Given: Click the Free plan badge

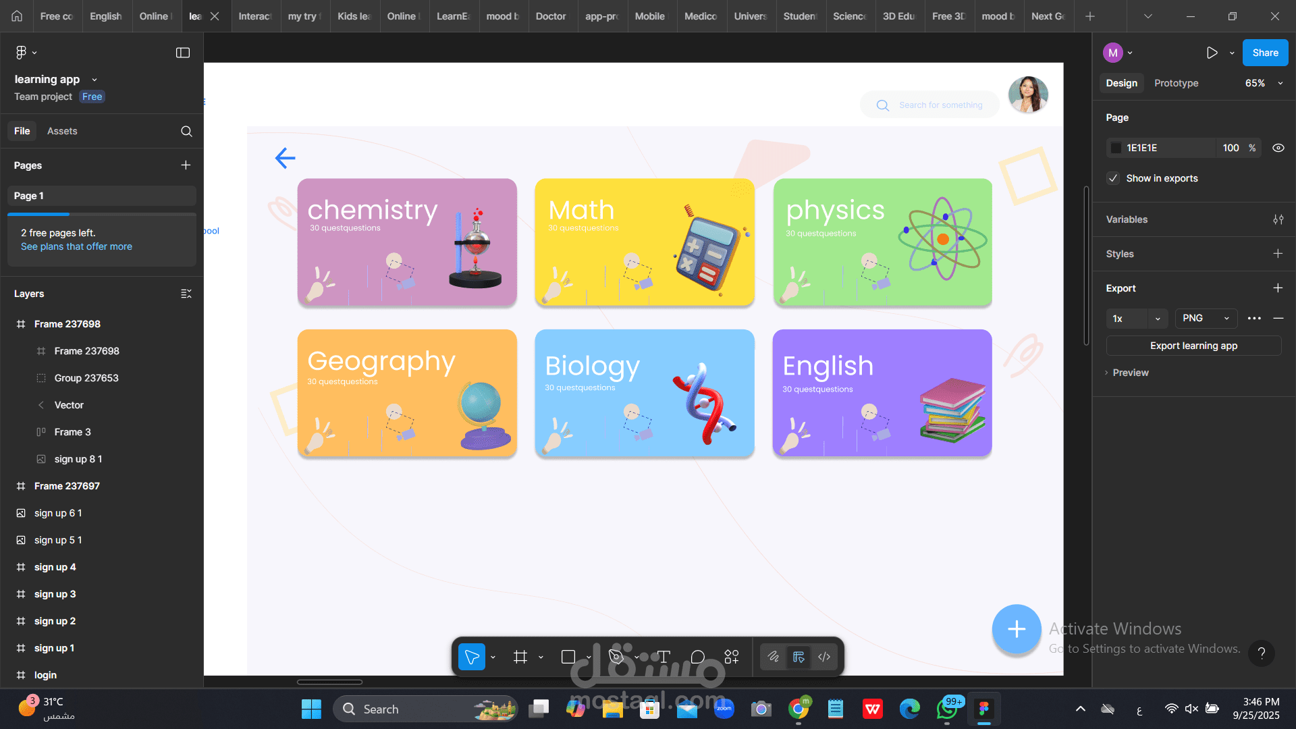Looking at the screenshot, I should click(92, 97).
